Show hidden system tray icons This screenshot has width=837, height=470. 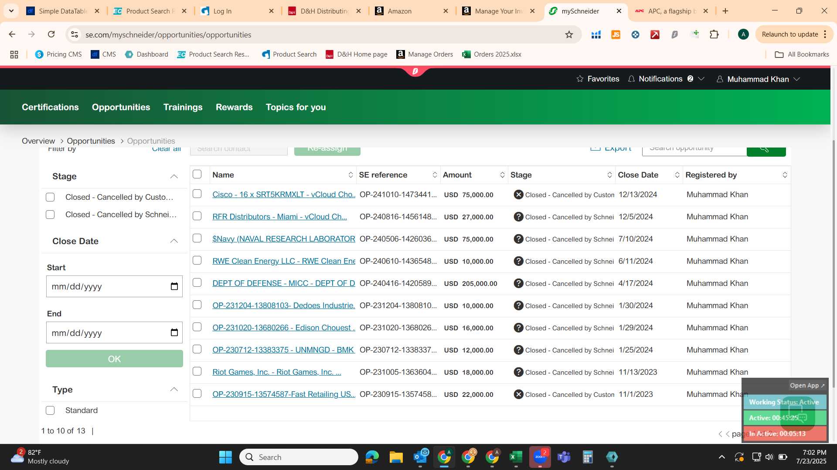tap(722, 457)
